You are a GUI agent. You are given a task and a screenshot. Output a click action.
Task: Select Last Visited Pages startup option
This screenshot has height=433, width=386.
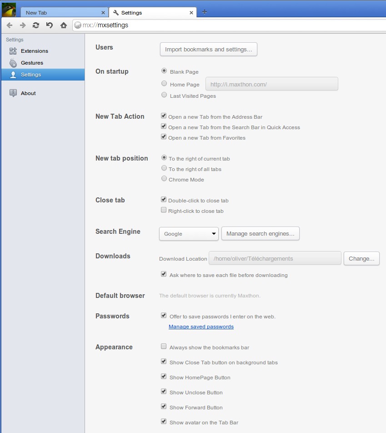(164, 95)
